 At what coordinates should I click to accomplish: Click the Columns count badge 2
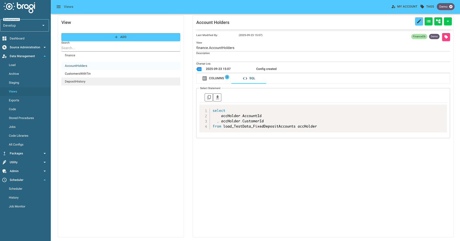click(227, 77)
